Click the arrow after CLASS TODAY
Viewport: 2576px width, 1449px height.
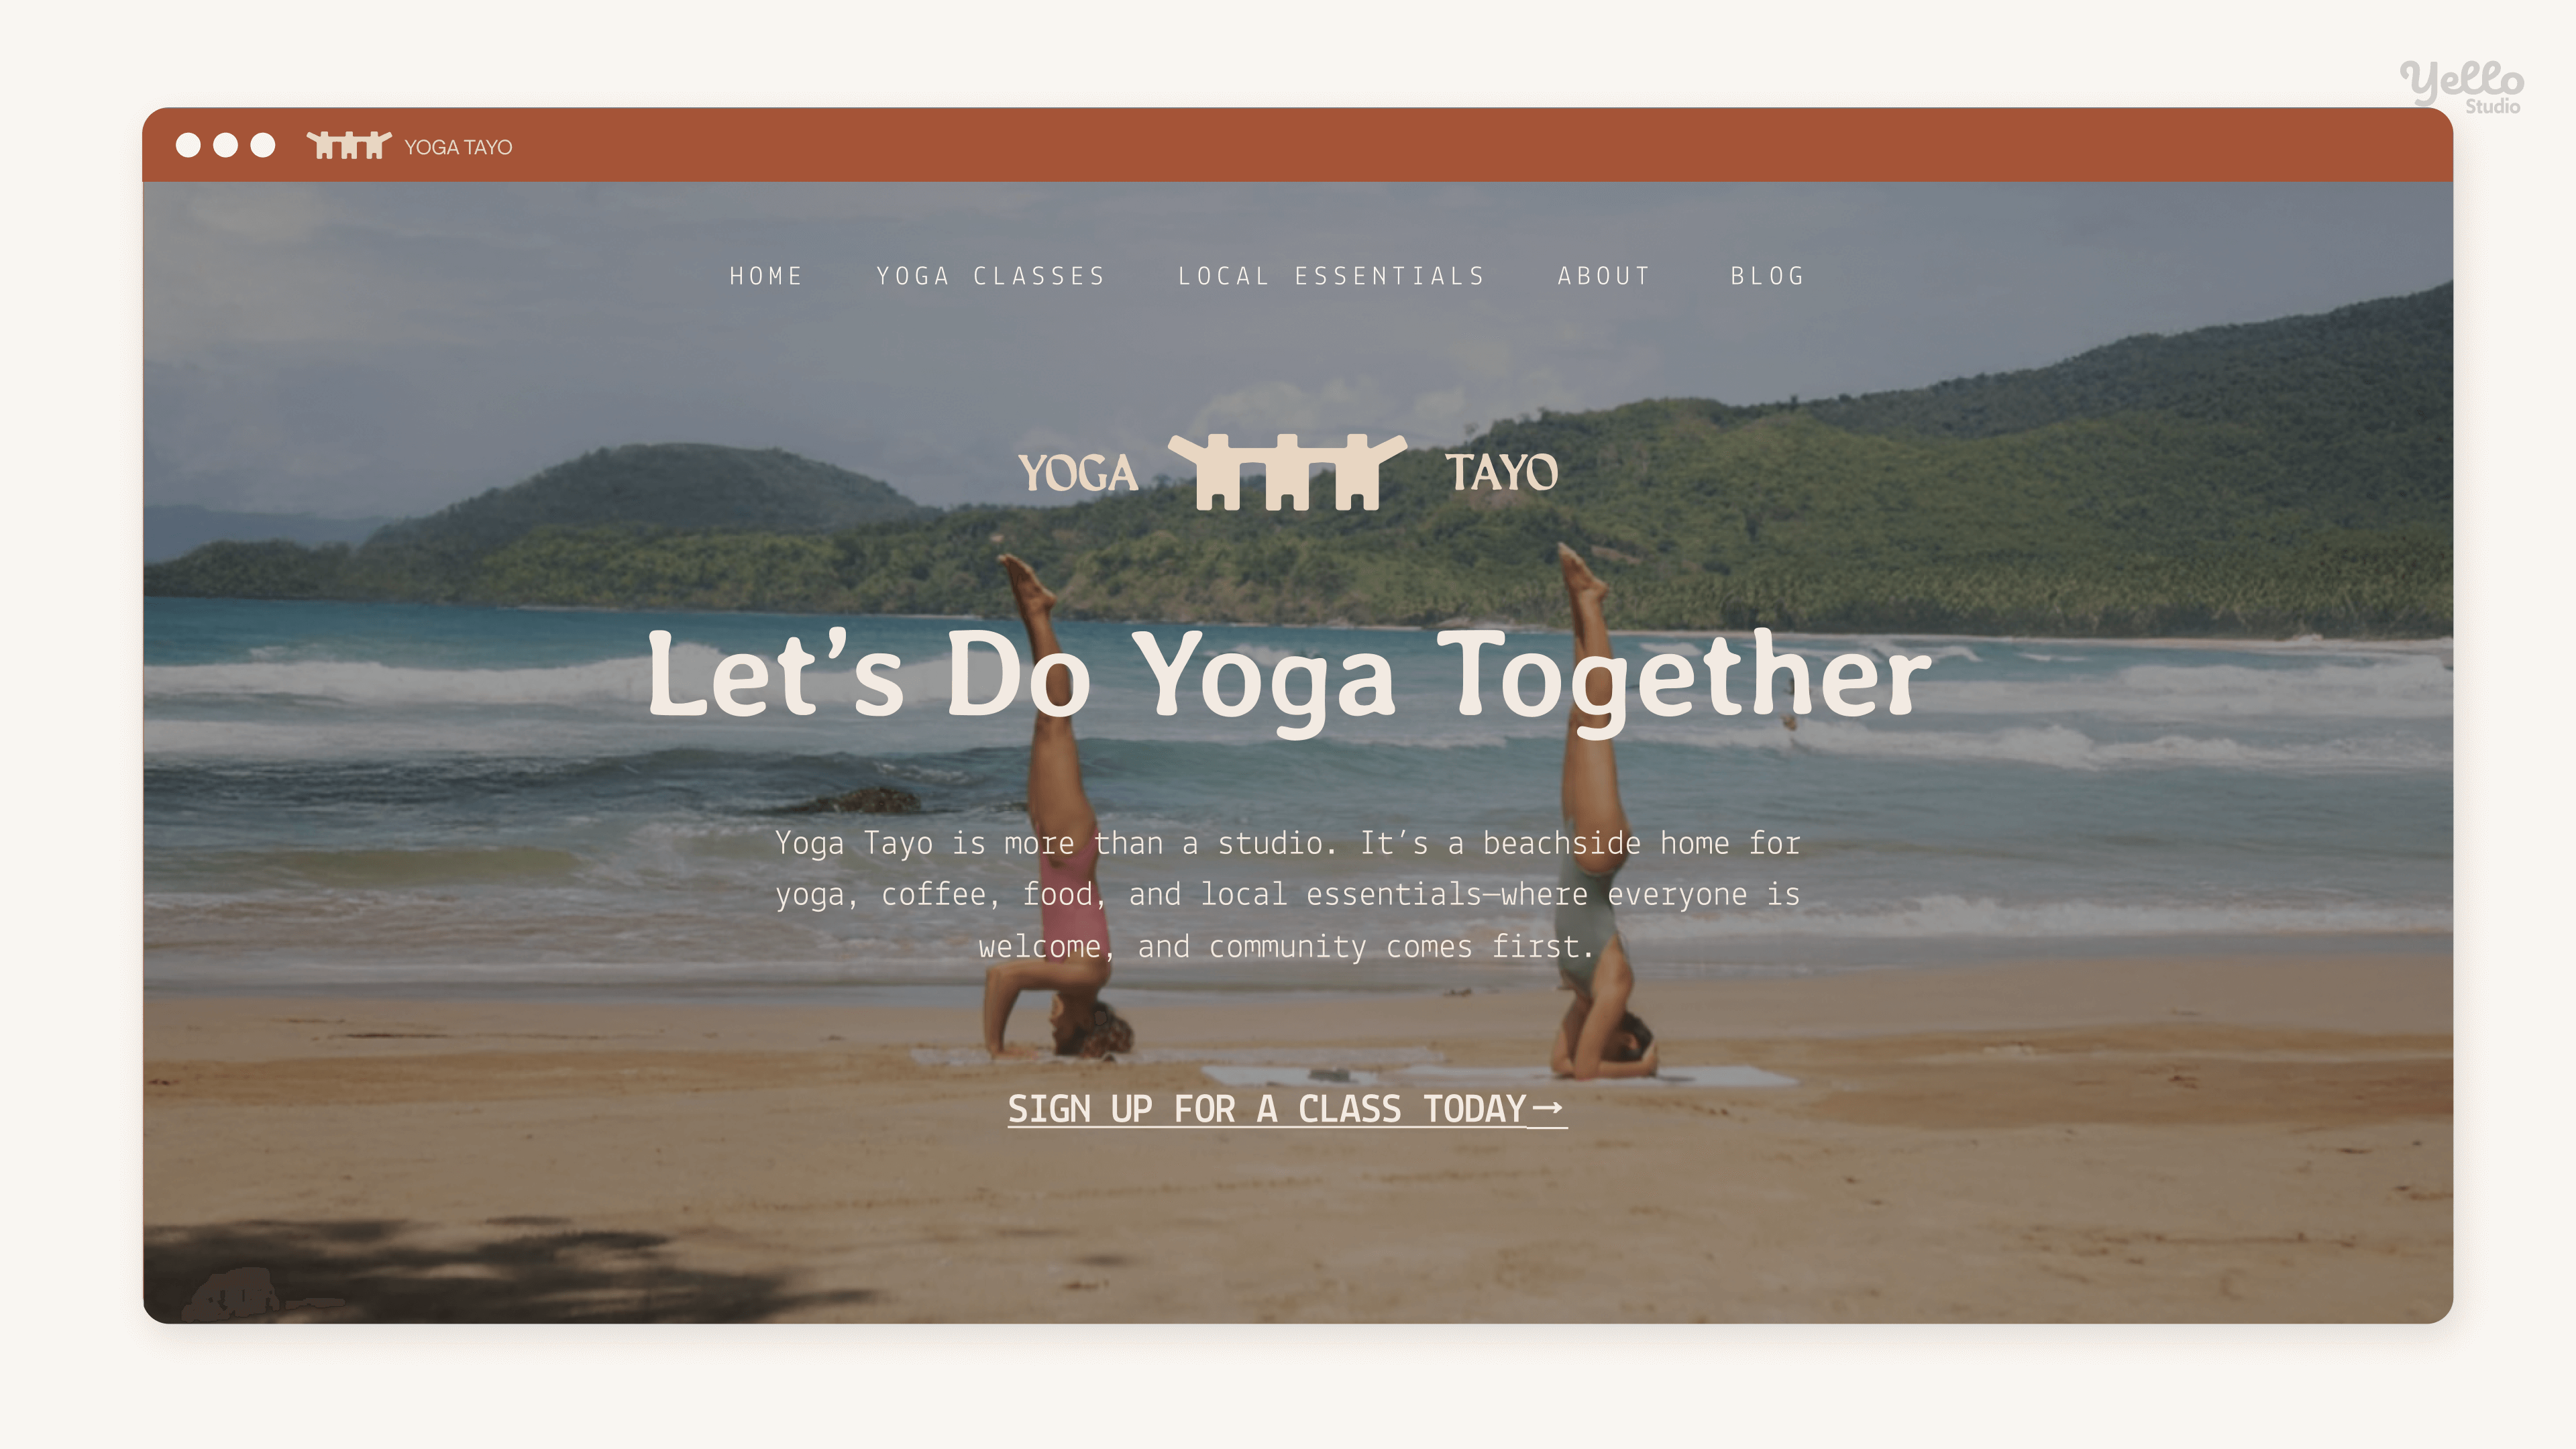1548,1107
